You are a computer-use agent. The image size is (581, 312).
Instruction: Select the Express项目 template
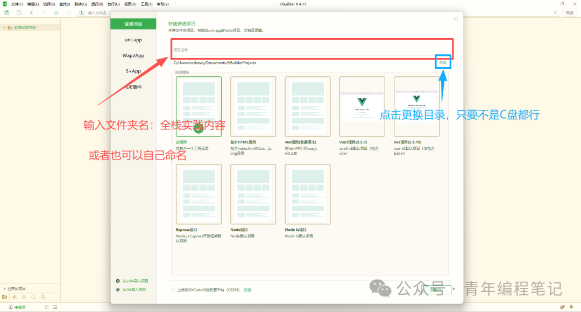199,194
